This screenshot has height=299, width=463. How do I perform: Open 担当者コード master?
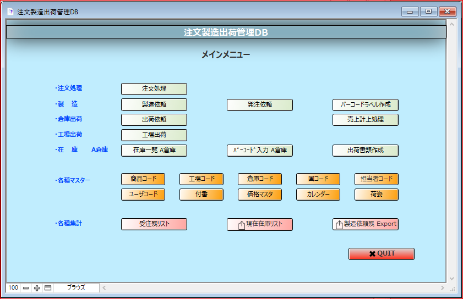tap(377, 179)
